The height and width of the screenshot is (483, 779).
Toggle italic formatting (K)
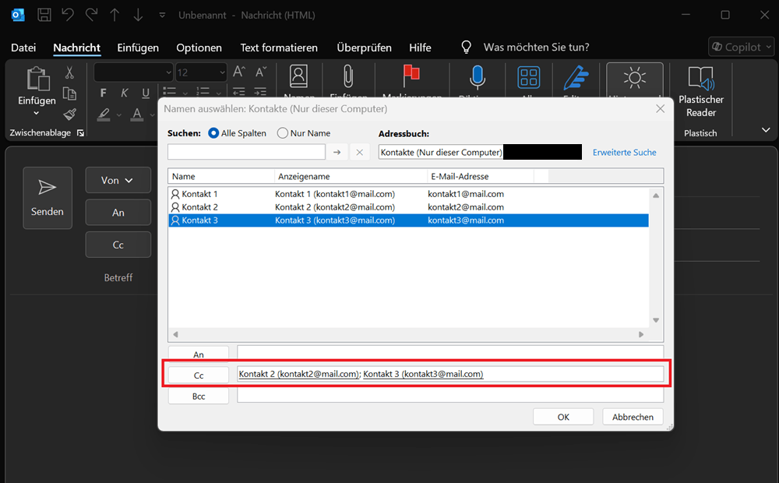pos(124,93)
